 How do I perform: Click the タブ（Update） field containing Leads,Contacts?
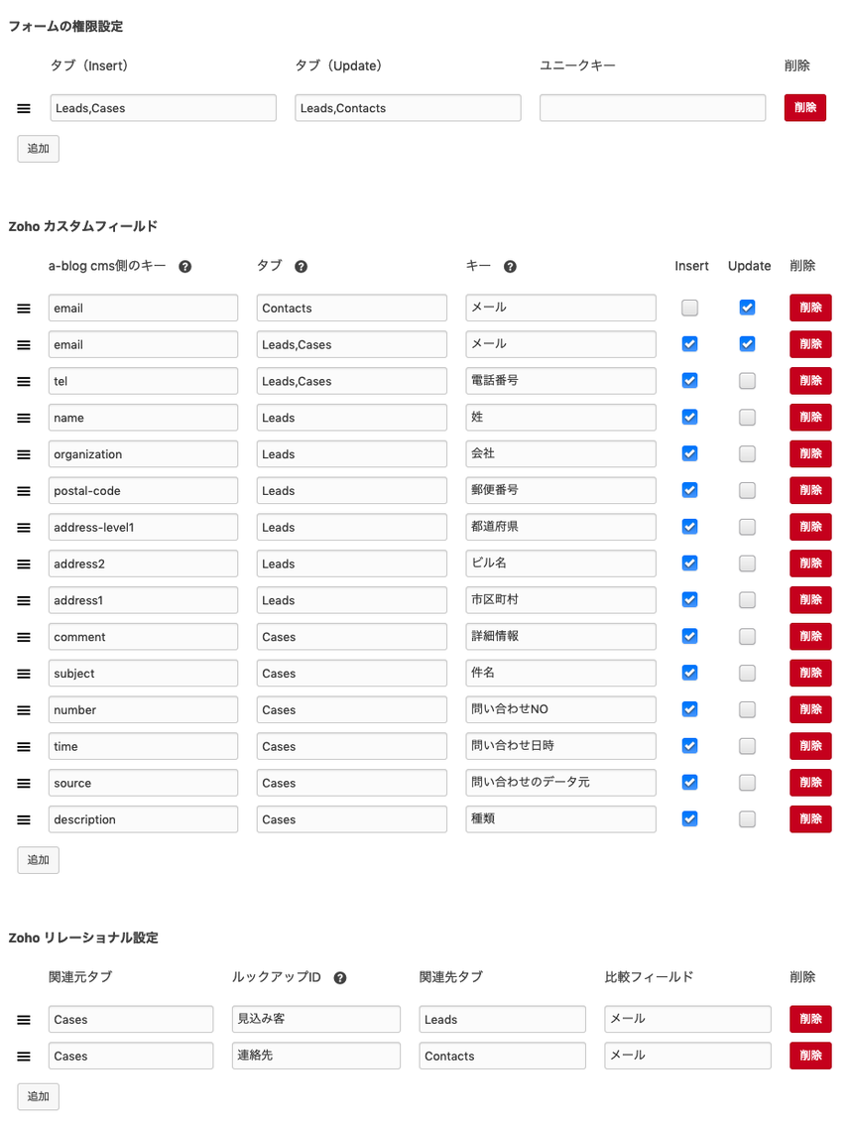pyautogui.click(x=407, y=108)
